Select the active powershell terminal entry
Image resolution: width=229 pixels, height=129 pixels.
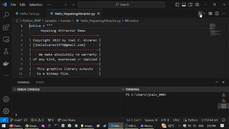[x=223, y=106]
